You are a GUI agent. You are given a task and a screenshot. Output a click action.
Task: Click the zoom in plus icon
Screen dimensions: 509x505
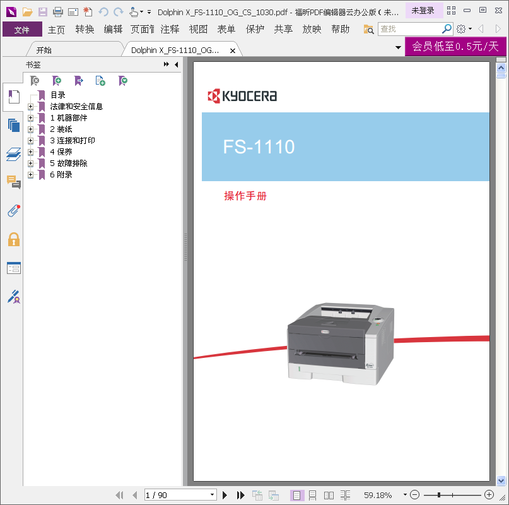[x=489, y=495]
